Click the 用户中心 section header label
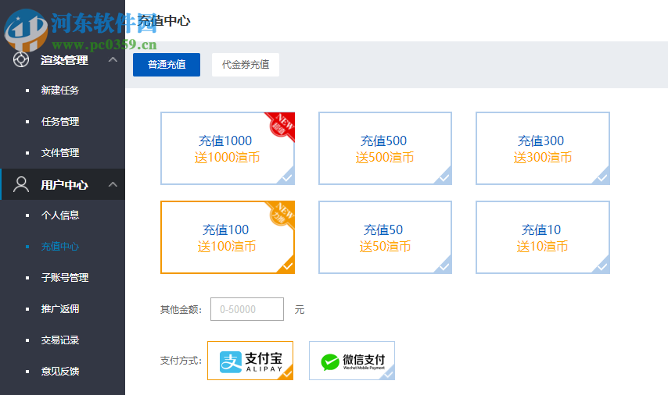This screenshot has width=668, height=395. tap(64, 185)
